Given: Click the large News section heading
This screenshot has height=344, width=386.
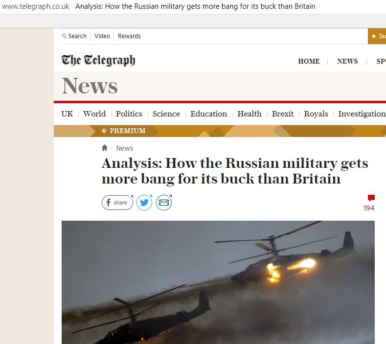Looking at the screenshot, I should (90, 86).
